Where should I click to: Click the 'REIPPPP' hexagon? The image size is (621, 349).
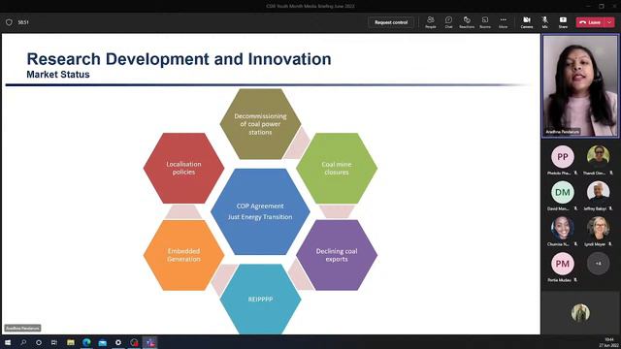click(x=260, y=300)
